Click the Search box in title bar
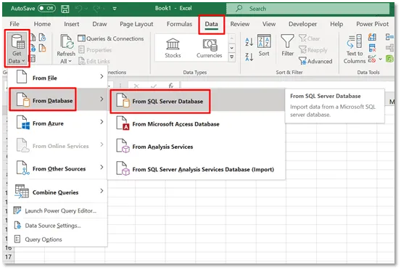401x270 pixels. (307, 9)
